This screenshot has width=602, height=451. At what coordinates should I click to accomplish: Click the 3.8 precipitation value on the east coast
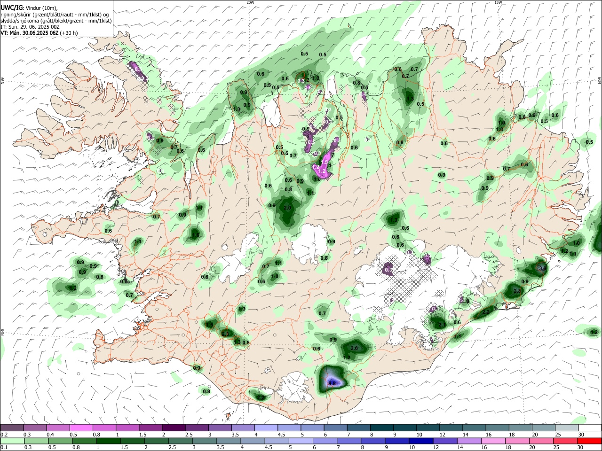click(x=542, y=268)
